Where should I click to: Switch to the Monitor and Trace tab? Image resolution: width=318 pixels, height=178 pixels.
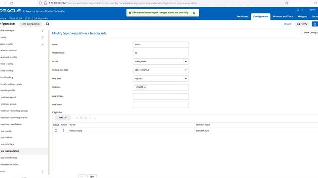click(283, 16)
